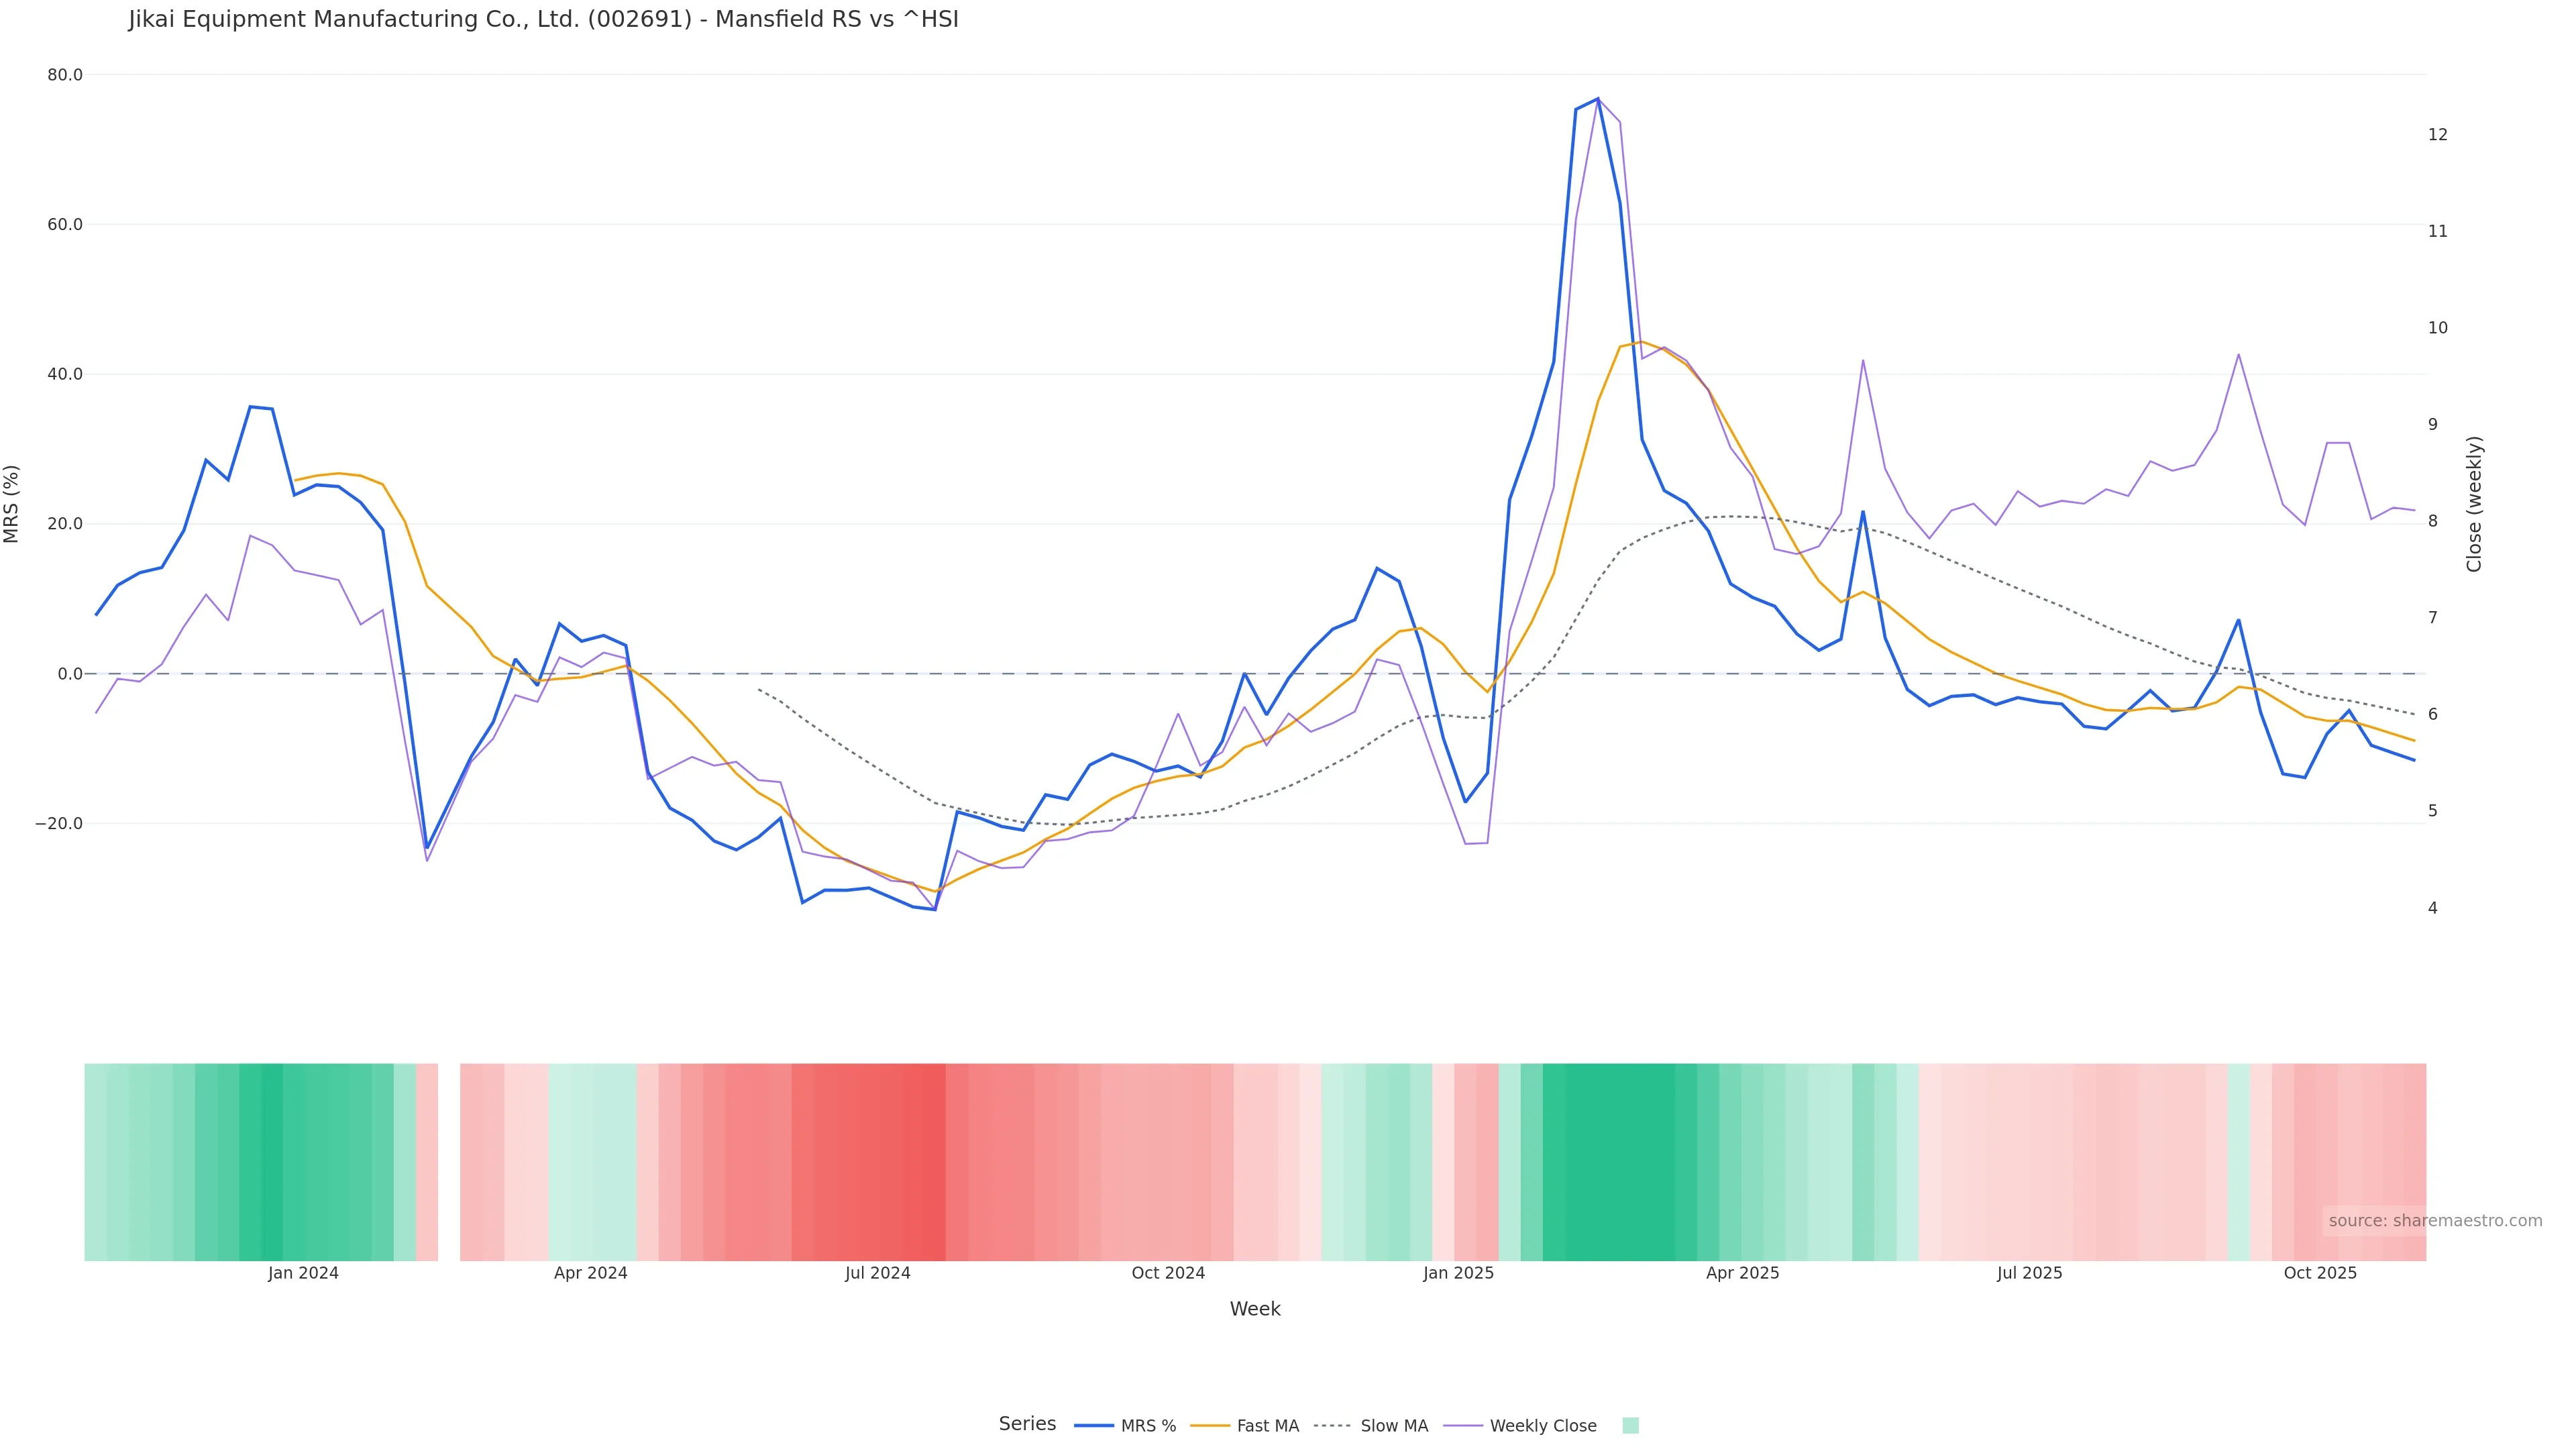The width and height of the screenshot is (2576, 1449).
Task: Click the Close (weekly) right axis title
Action: 2474,504
